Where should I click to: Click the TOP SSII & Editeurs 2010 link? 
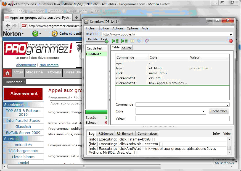click(x=23, y=112)
